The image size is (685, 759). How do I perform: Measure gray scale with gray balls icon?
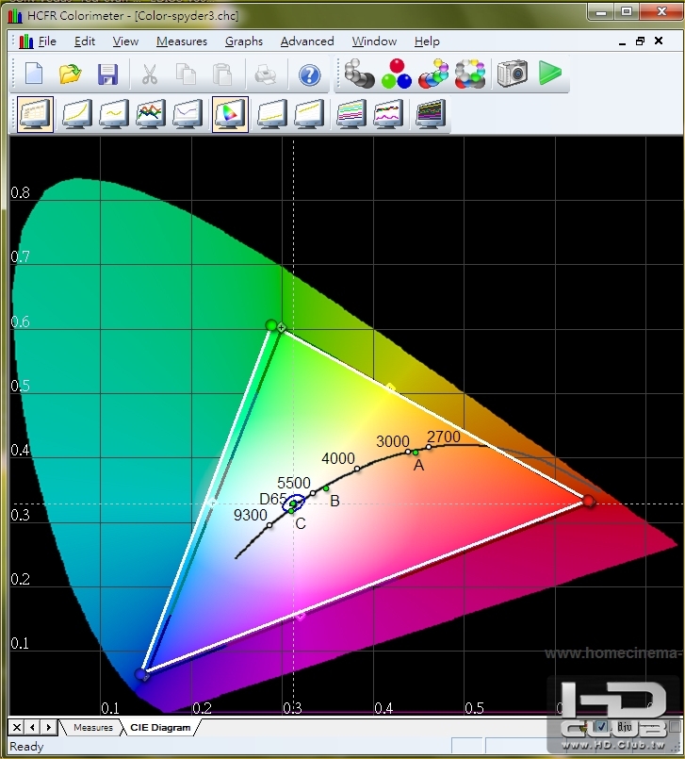[359, 74]
